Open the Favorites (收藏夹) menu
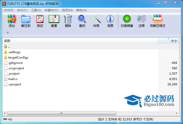 click(x=50, y=10)
